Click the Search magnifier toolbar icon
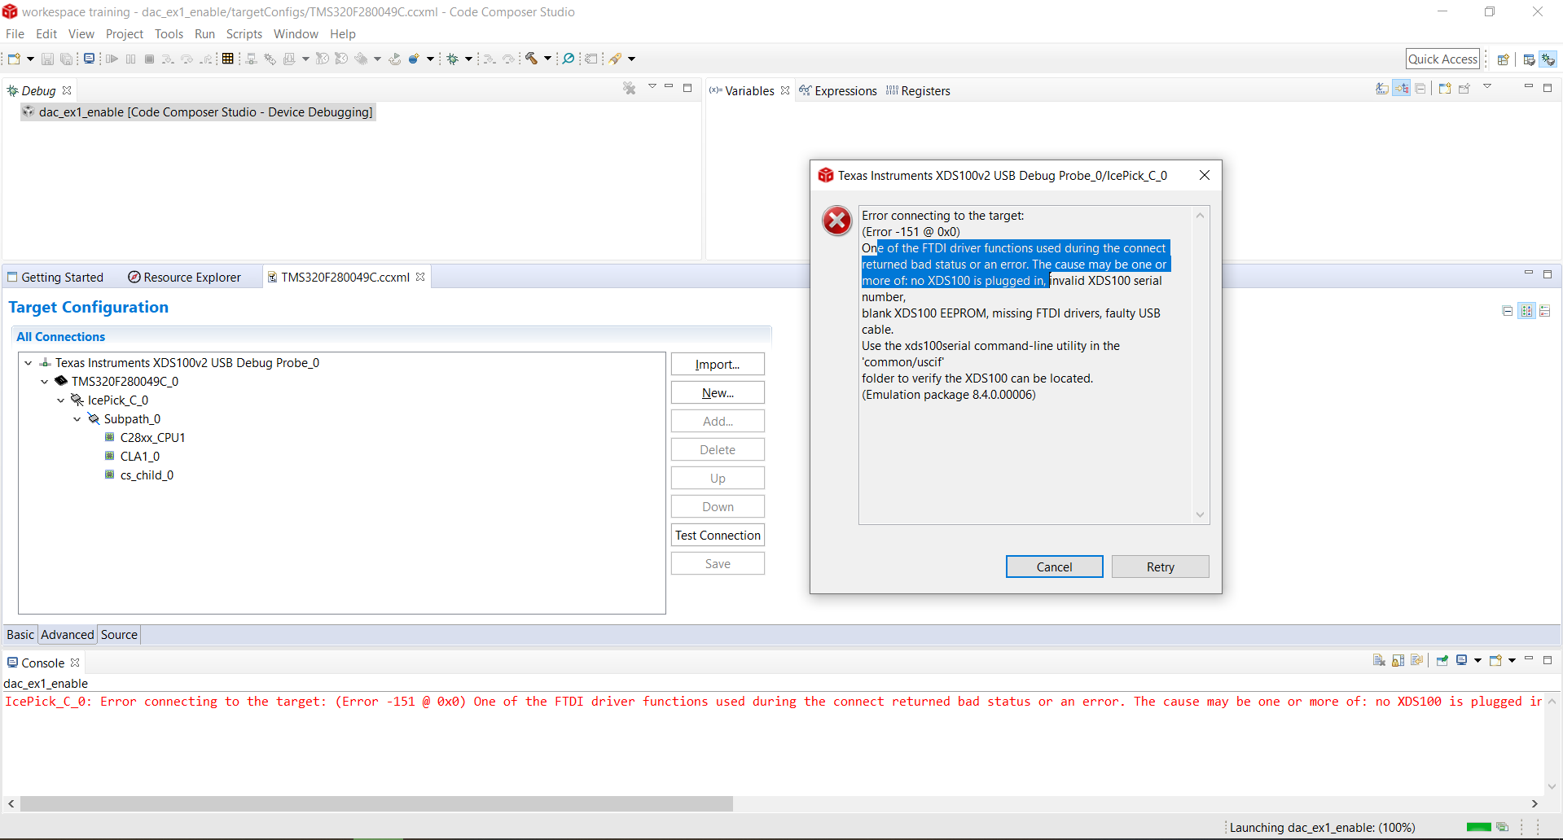The height and width of the screenshot is (840, 1563). click(x=569, y=59)
